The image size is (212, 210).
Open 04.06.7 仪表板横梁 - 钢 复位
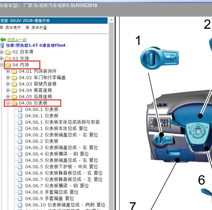pyautogui.click(x=57, y=186)
